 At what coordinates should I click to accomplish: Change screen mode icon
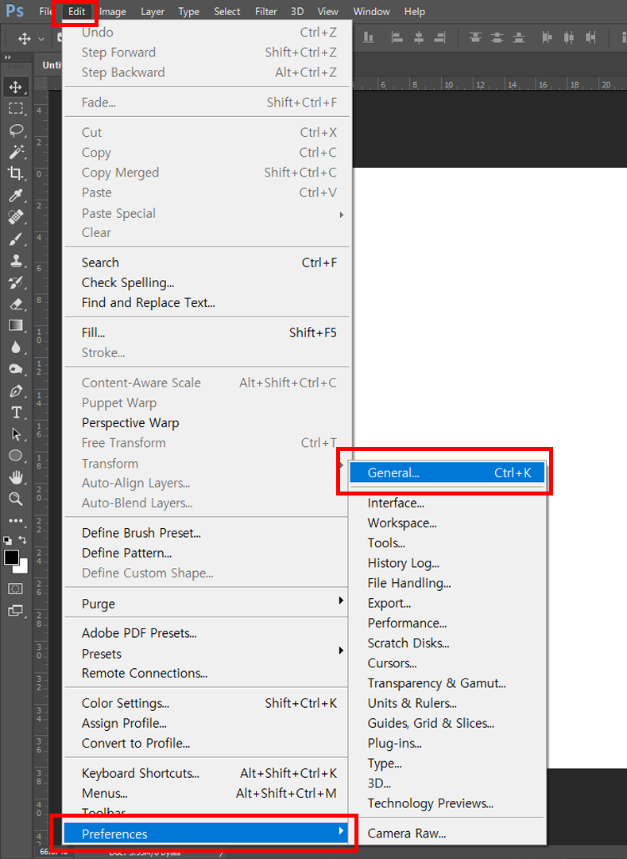15,610
